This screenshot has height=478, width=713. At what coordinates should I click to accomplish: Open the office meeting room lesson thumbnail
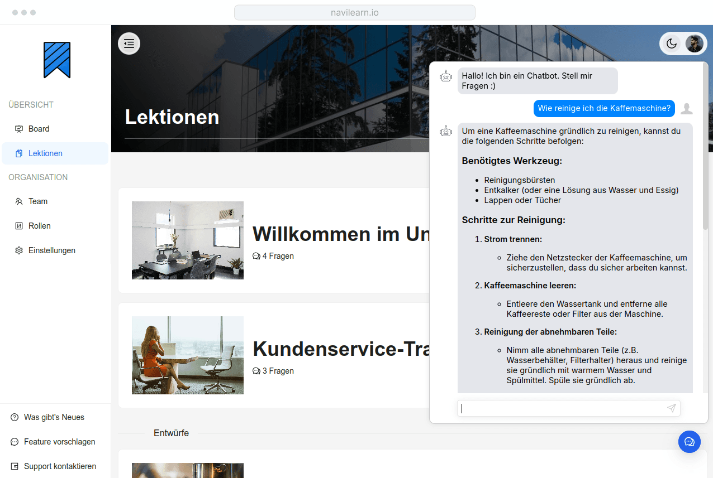(188, 240)
